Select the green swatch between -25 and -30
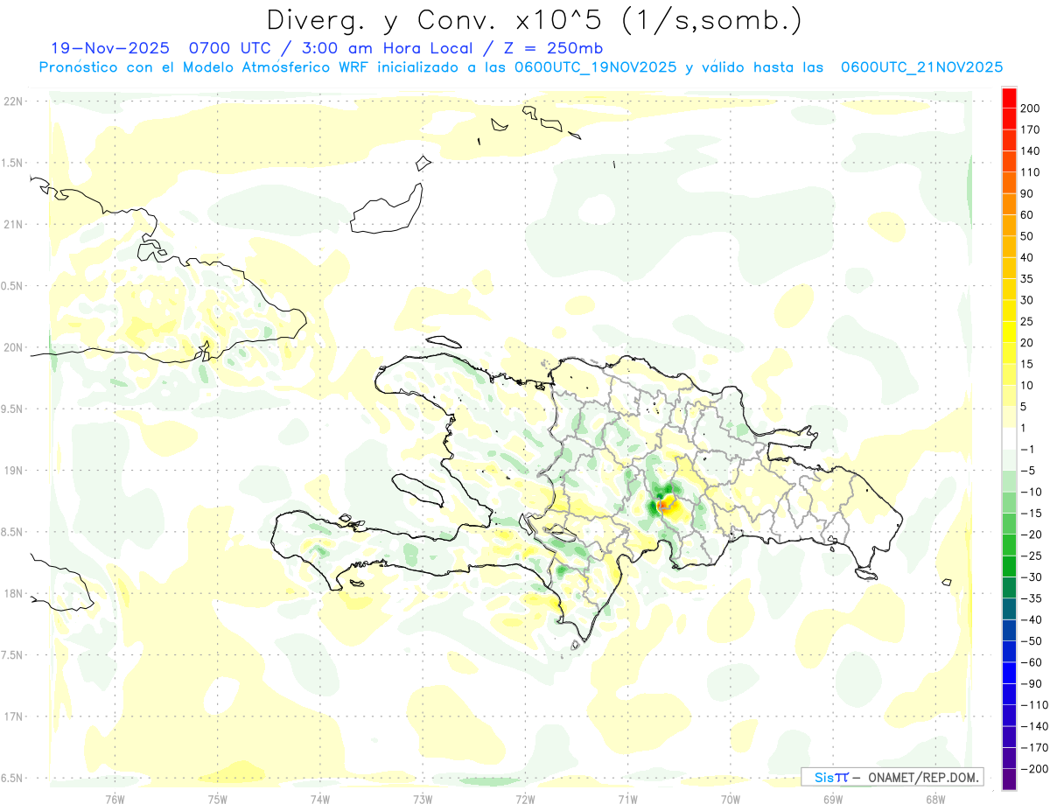Image resolution: width=1050 pixels, height=811 pixels. (x=1010, y=566)
